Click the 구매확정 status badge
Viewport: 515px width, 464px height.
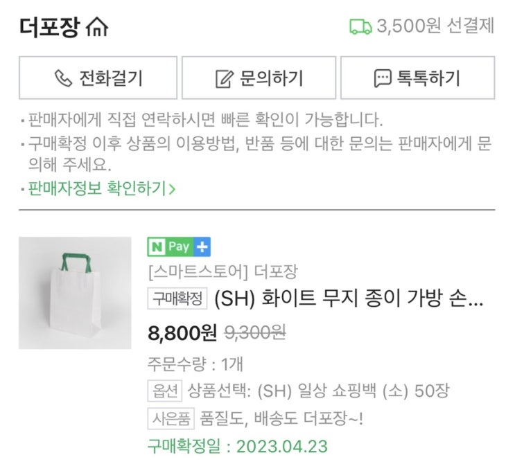click(x=177, y=299)
